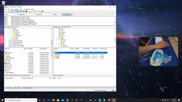Expand S: (Samsung EVO 500GB) drive
The width and height of the screenshot is (182, 102).
point(9,46)
